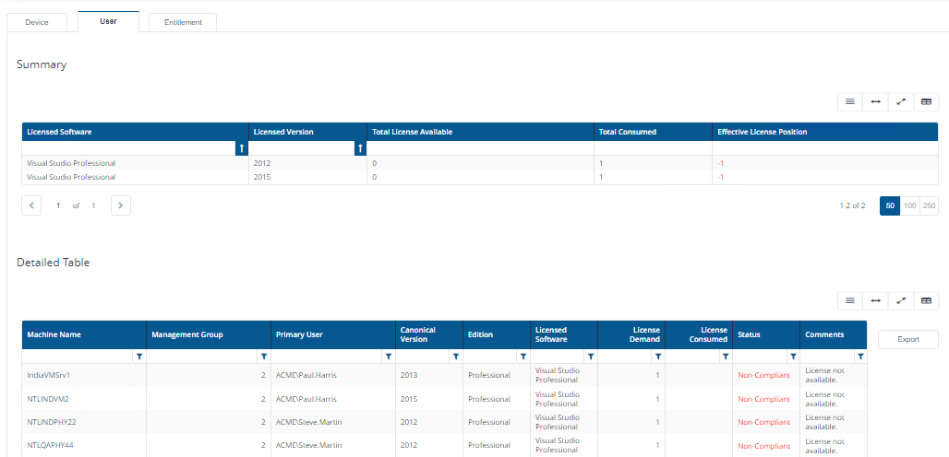Open filter icon under License Consumed
949x457 pixels.
(725, 357)
